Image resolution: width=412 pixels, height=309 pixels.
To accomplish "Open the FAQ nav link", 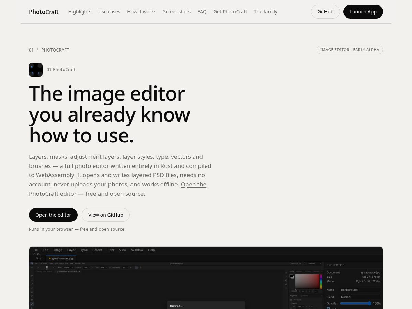I will [x=202, y=12].
